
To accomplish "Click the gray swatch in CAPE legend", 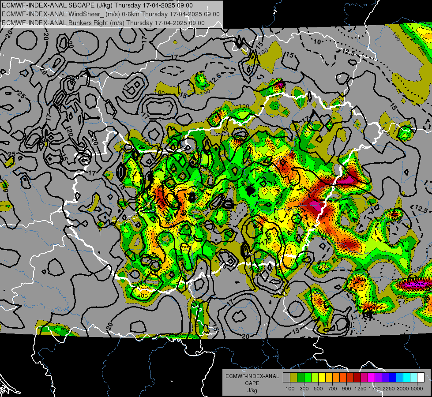I will coord(286,377).
